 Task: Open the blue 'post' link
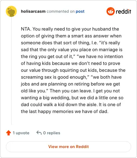click(x=80, y=11)
